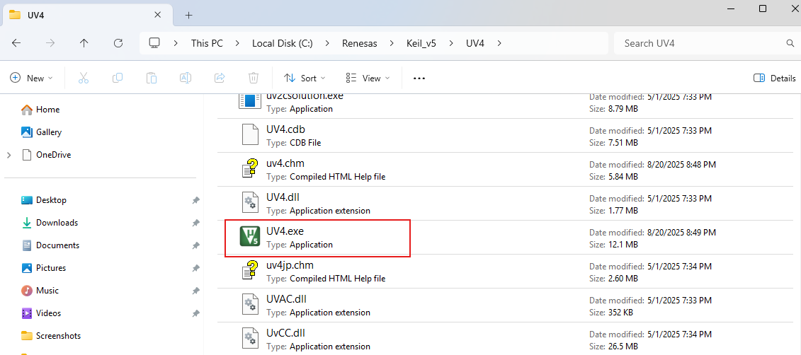Navigate to Keil_v5 in the breadcrumb
This screenshot has width=801, height=355.
point(421,43)
